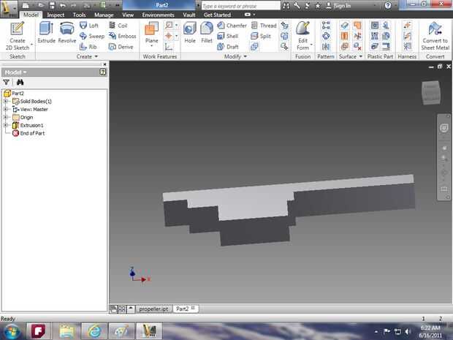Select the Coil tool

click(118, 26)
